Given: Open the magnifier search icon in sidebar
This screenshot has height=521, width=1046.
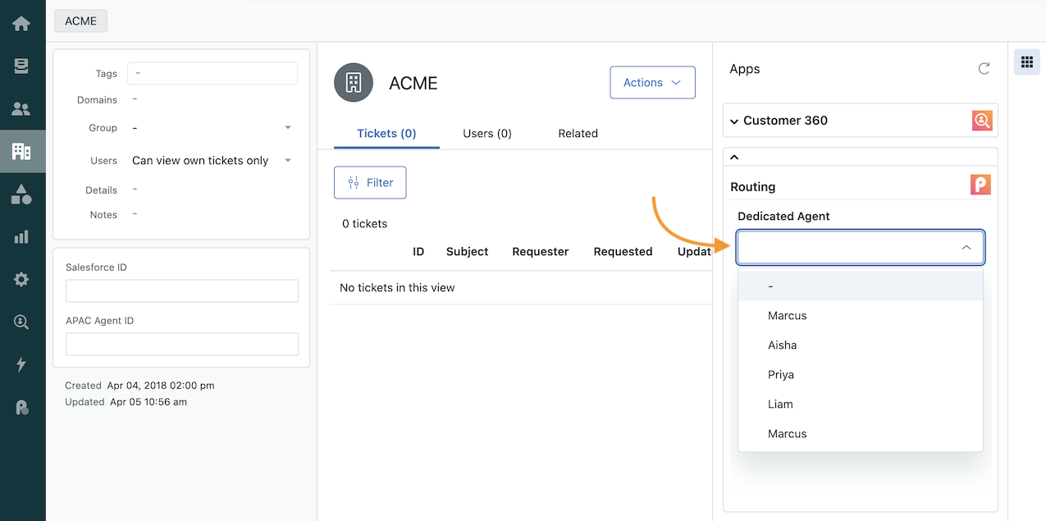Looking at the screenshot, I should point(21,322).
